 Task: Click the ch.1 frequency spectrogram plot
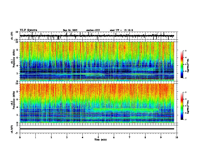pyautogui.click(x=97, y=61)
